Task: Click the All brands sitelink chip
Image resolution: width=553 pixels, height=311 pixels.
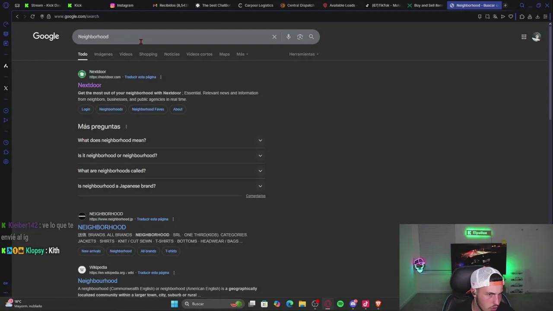Action: pos(148,251)
